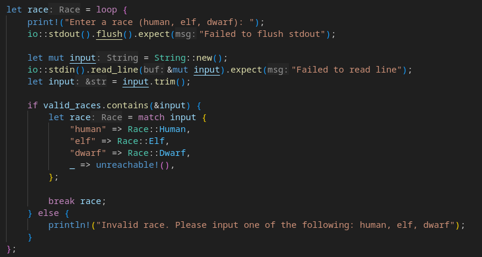Click the "Failed to read line" string

[x=346, y=70]
